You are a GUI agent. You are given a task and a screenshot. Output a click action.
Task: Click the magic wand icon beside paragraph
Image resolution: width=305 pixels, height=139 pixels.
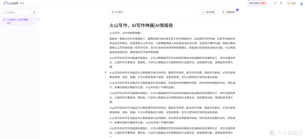pos(106,72)
